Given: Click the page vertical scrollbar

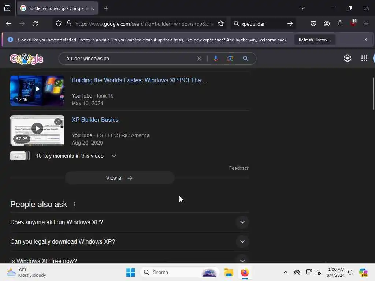Looking at the screenshot, I should coord(373,94).
